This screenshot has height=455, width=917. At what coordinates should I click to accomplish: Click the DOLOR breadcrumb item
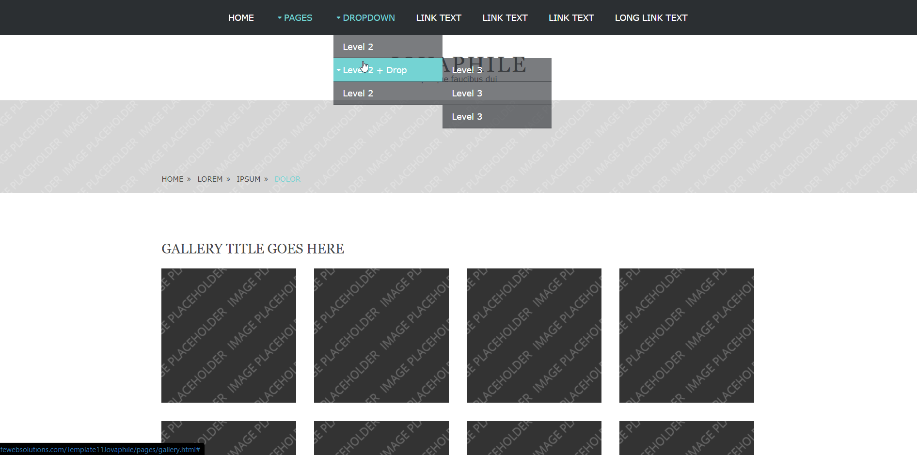287,179
